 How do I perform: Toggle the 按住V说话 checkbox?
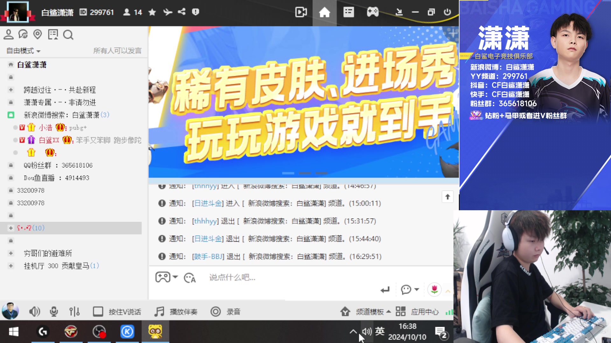(x=98, y=312)
